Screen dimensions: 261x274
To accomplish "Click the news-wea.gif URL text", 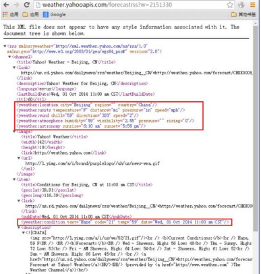I will click(92, 163).
